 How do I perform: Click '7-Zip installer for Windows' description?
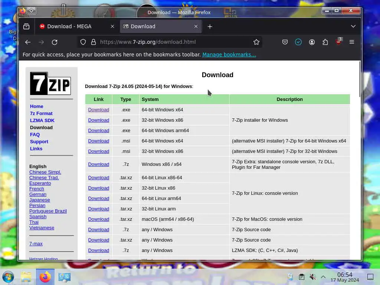point(260,120)
